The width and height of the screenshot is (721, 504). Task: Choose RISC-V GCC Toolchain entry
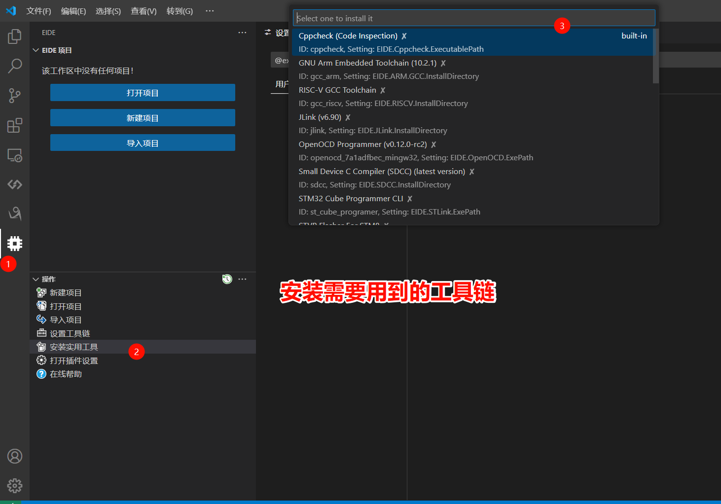pos(472,97)
